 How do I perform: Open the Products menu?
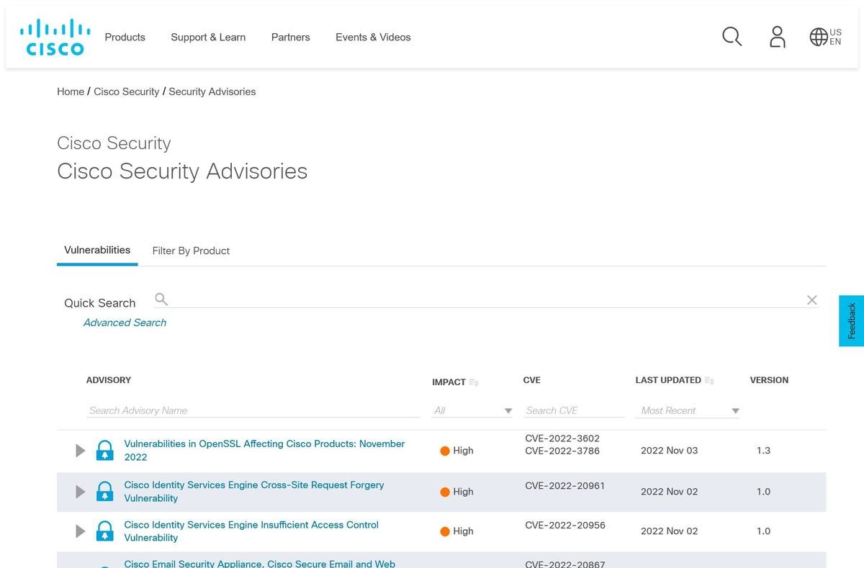(125, 37)
